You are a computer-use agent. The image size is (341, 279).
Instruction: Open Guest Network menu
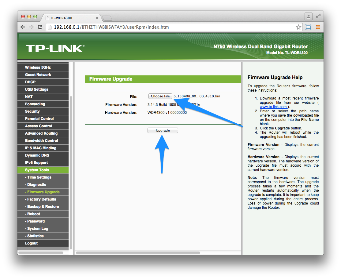point(43,74)
